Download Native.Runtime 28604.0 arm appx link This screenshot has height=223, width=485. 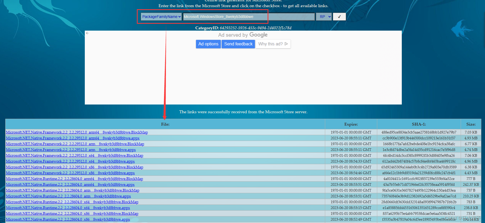68,196
